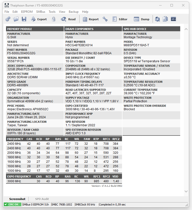Open the View menu

pos(62,12)
